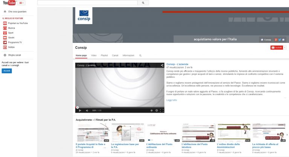The width and height of the screenshot is (289, 157).
Task: Switch to the Playlist tab
Action: tap(104, 55)
